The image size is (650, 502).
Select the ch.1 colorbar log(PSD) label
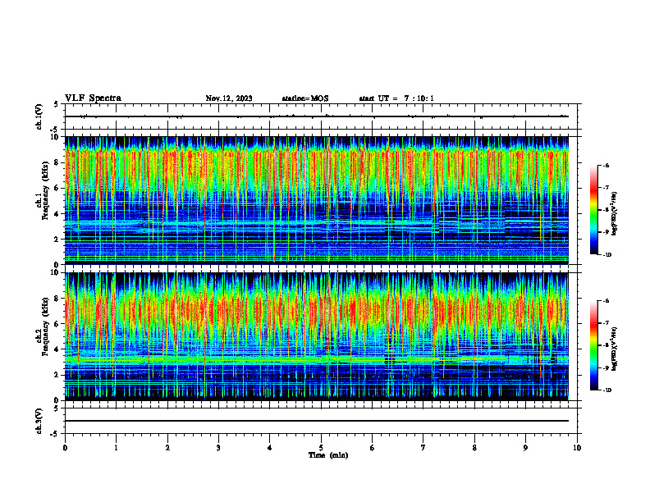point(615,214)
